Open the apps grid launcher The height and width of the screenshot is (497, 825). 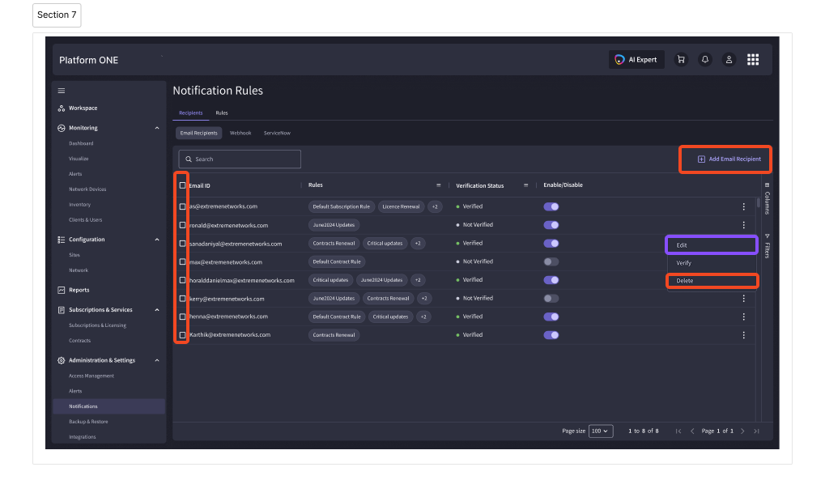(x=753, y=59)
